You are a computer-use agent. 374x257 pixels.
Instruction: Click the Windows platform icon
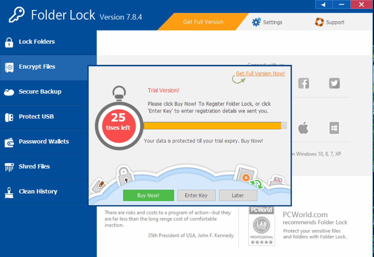(334, 128)
